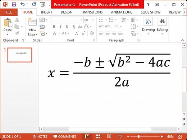Image resolution: width=187 pixels, height=140 pixels.
Task: Clear all formatting icon
Action: [92, 33]
